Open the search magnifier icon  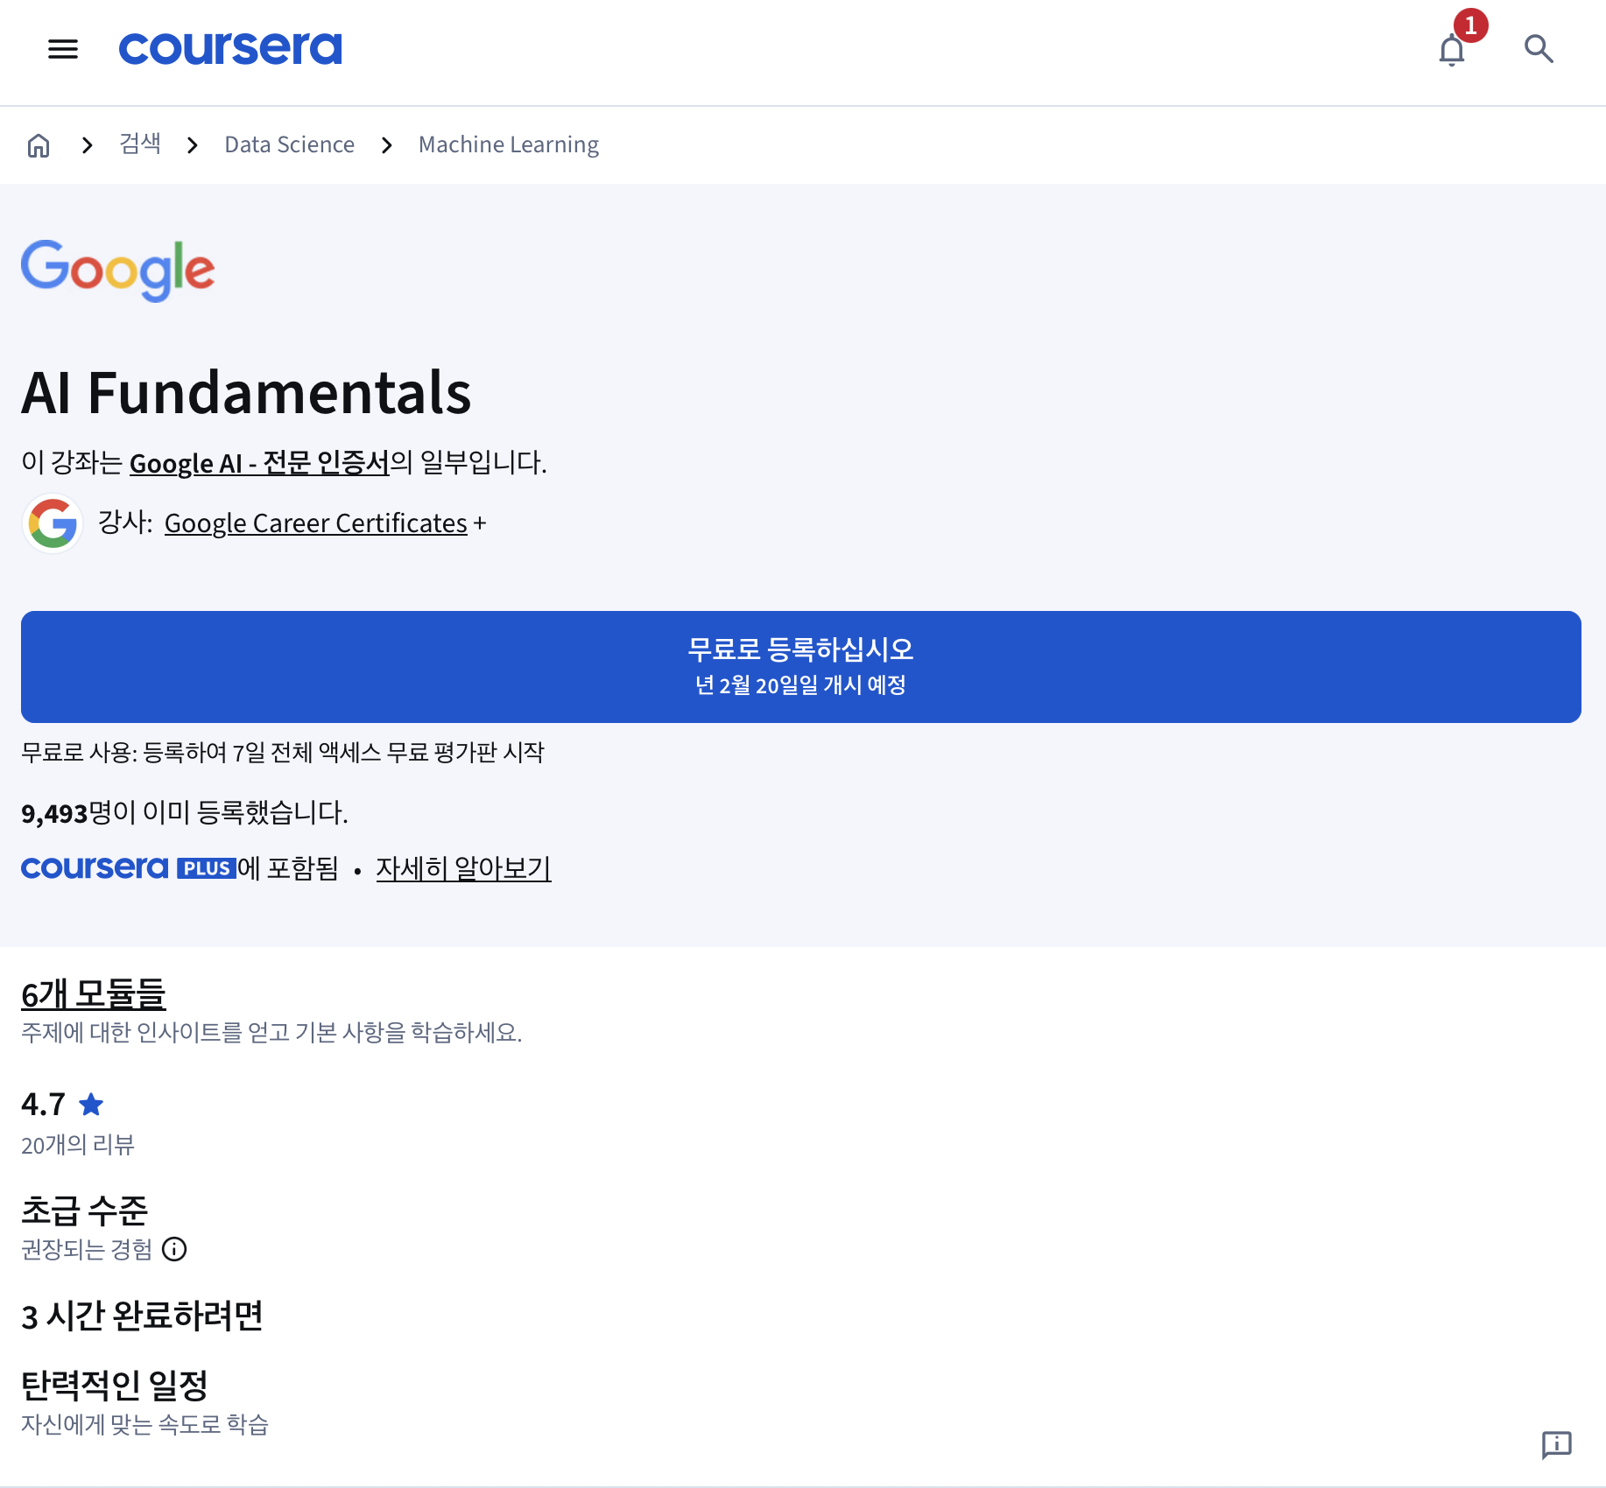pyautogui.click(x=1539, y=49)
